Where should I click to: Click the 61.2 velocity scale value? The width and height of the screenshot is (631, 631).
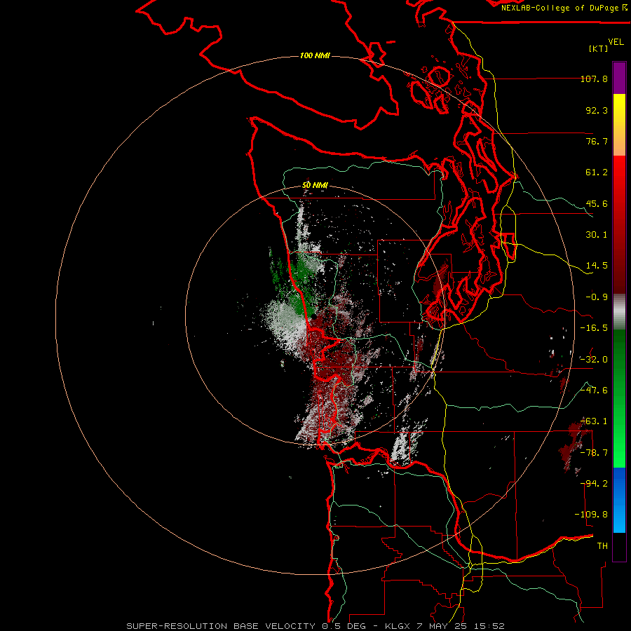tap(597, 172)
